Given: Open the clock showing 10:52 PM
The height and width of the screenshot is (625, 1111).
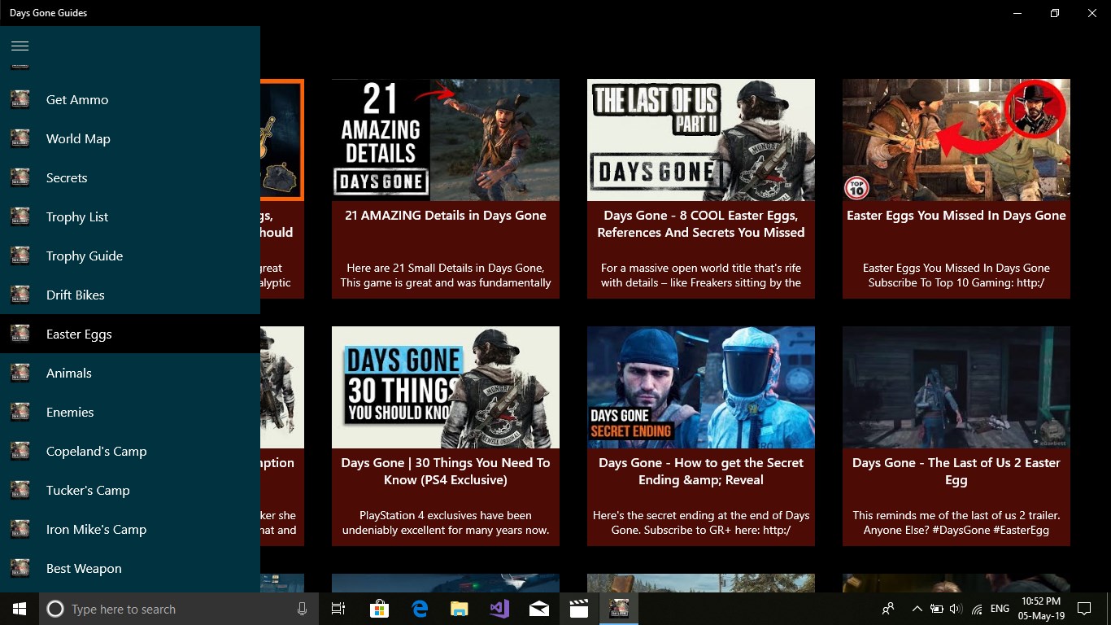Looking at the screenshot, I should click(x=1042, y=609).
